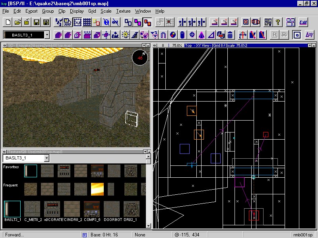Click the 75.0% scale value in XY header
Image resolution: width=318 pixels, height=238 pixels.
[x=176, y=45]
